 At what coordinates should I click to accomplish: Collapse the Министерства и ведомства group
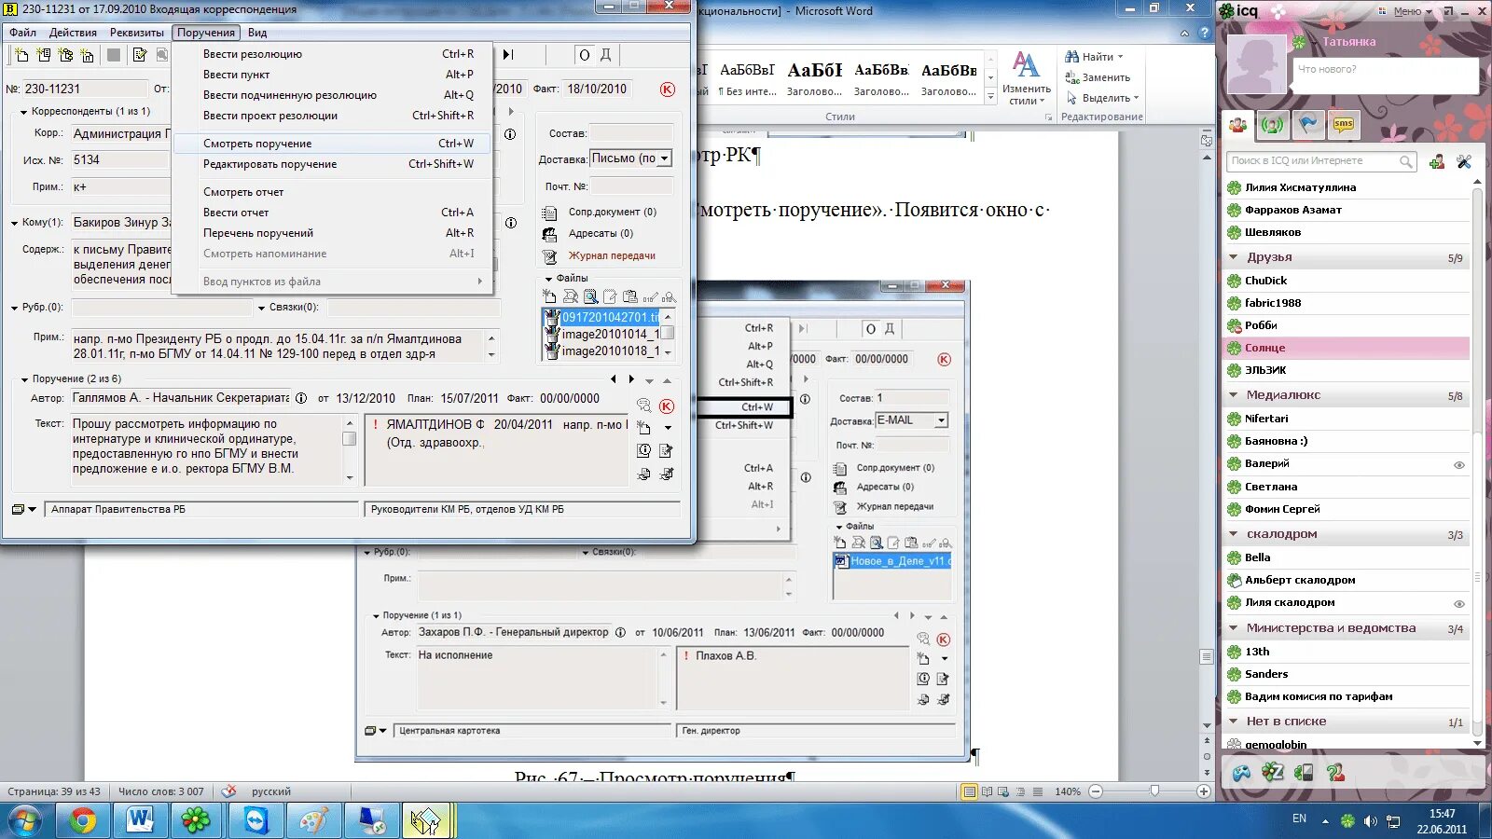(x=1234, y=628)
